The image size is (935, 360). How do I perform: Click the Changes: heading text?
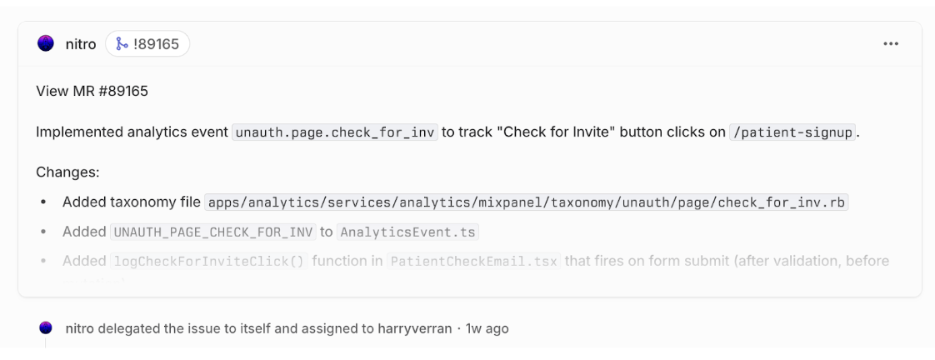[x=67, y=172]
